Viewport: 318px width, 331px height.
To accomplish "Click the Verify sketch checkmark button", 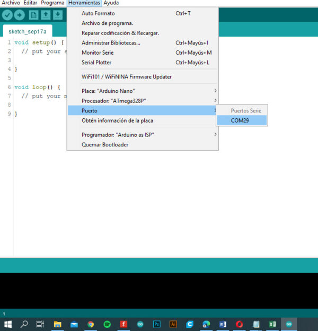I will coord(7,15).
